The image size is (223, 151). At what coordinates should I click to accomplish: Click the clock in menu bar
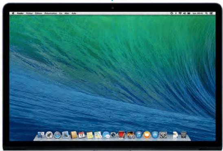pos(198,13)
